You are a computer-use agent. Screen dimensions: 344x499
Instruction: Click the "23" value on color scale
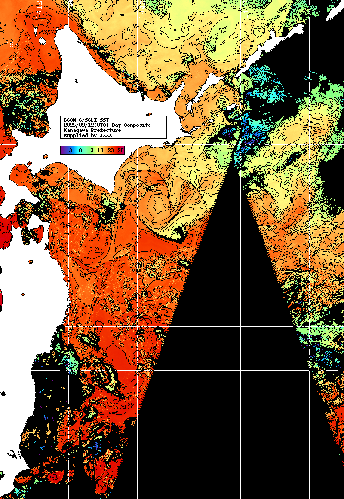click(x=111, y=150)
